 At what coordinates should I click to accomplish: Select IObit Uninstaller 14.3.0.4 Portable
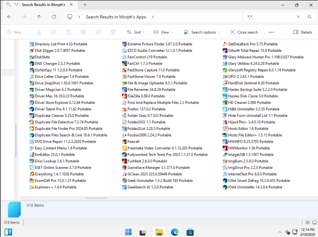click(252, 187)
